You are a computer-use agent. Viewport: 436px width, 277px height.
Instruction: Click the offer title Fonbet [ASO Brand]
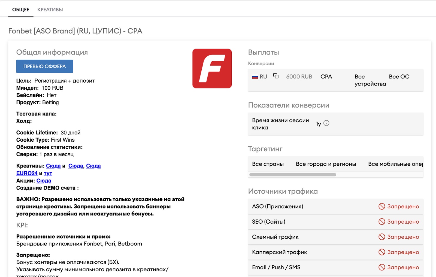click(75, 31)
